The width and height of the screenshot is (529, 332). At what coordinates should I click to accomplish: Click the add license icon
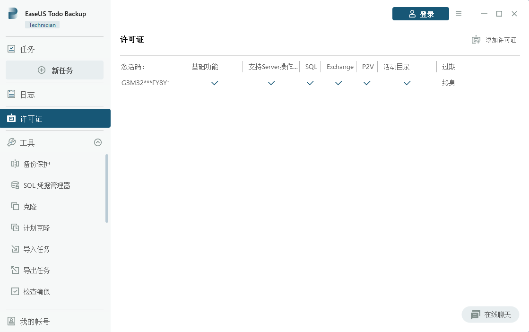click(x=476, y=40)
